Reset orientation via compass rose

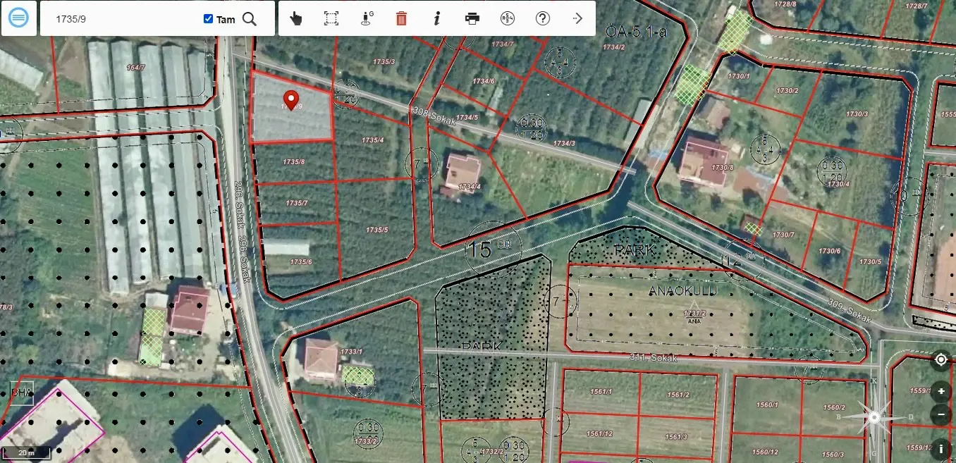874,417
